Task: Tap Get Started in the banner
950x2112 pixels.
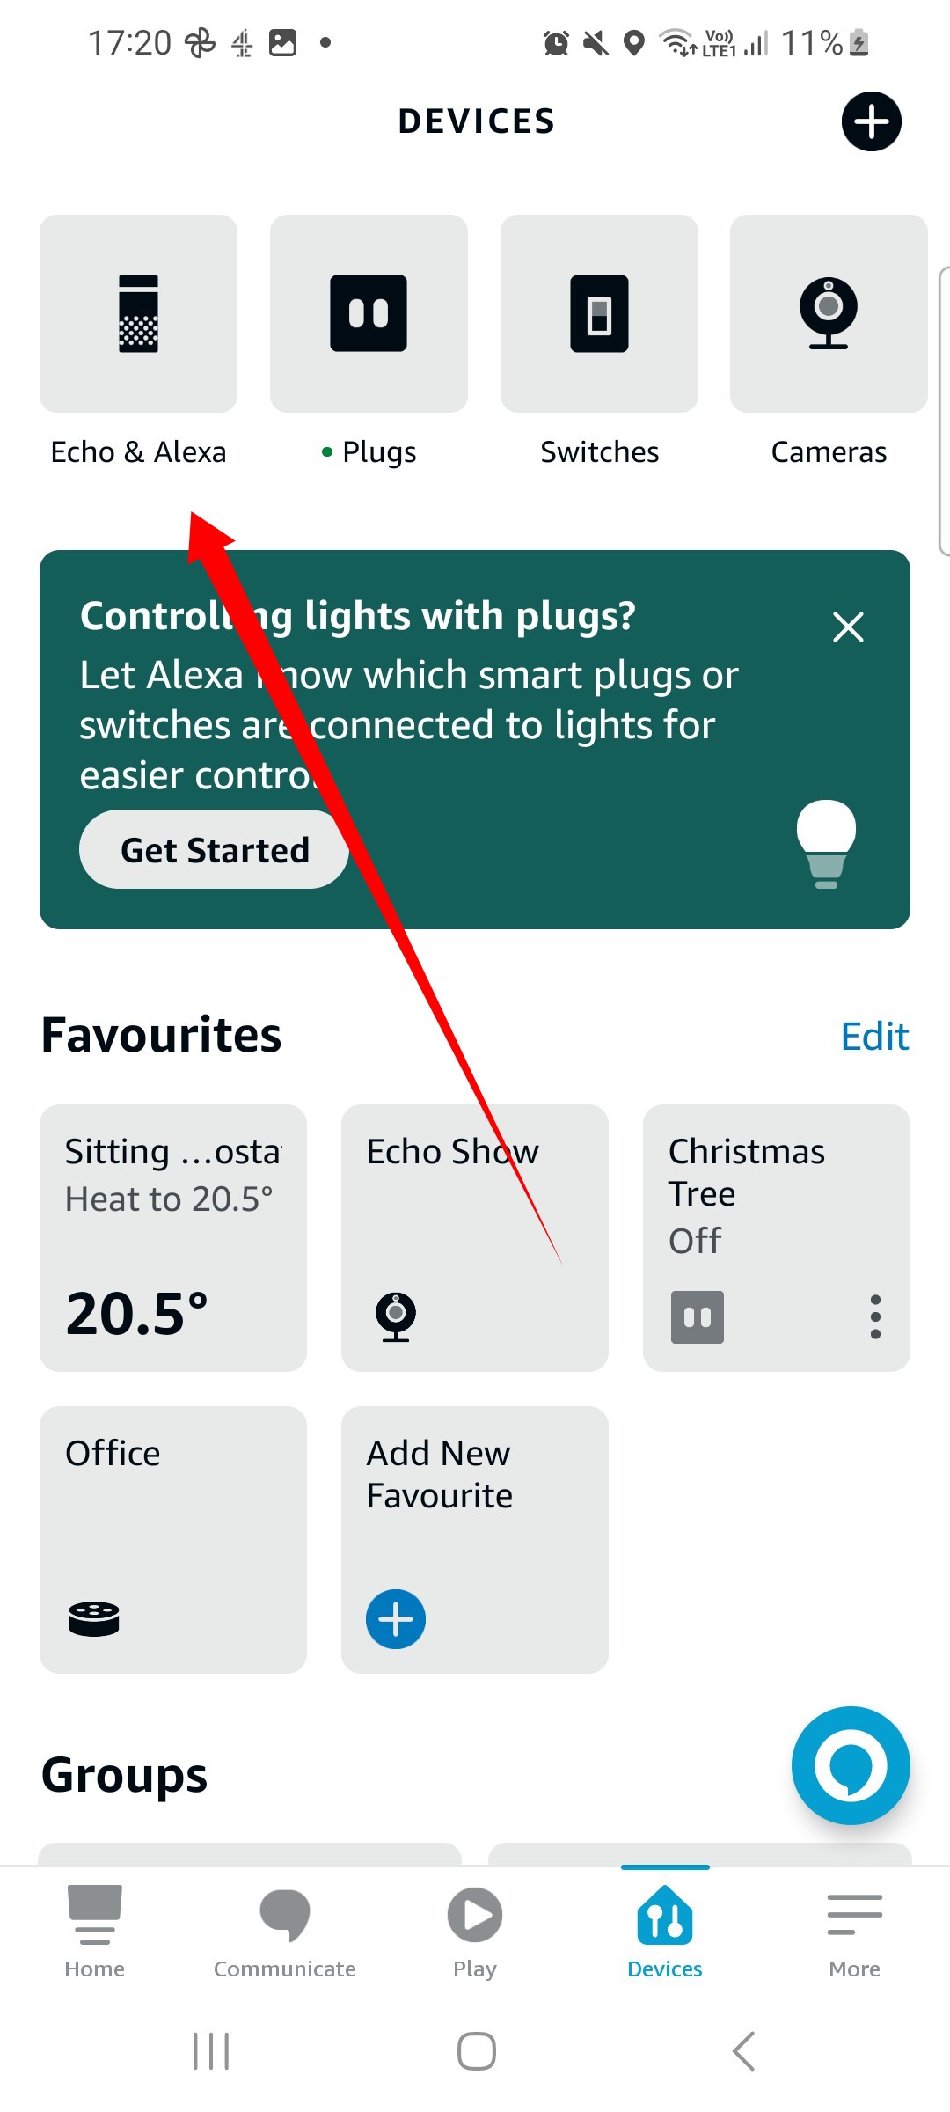Action: pyautogui.click(x=214, y=849)
